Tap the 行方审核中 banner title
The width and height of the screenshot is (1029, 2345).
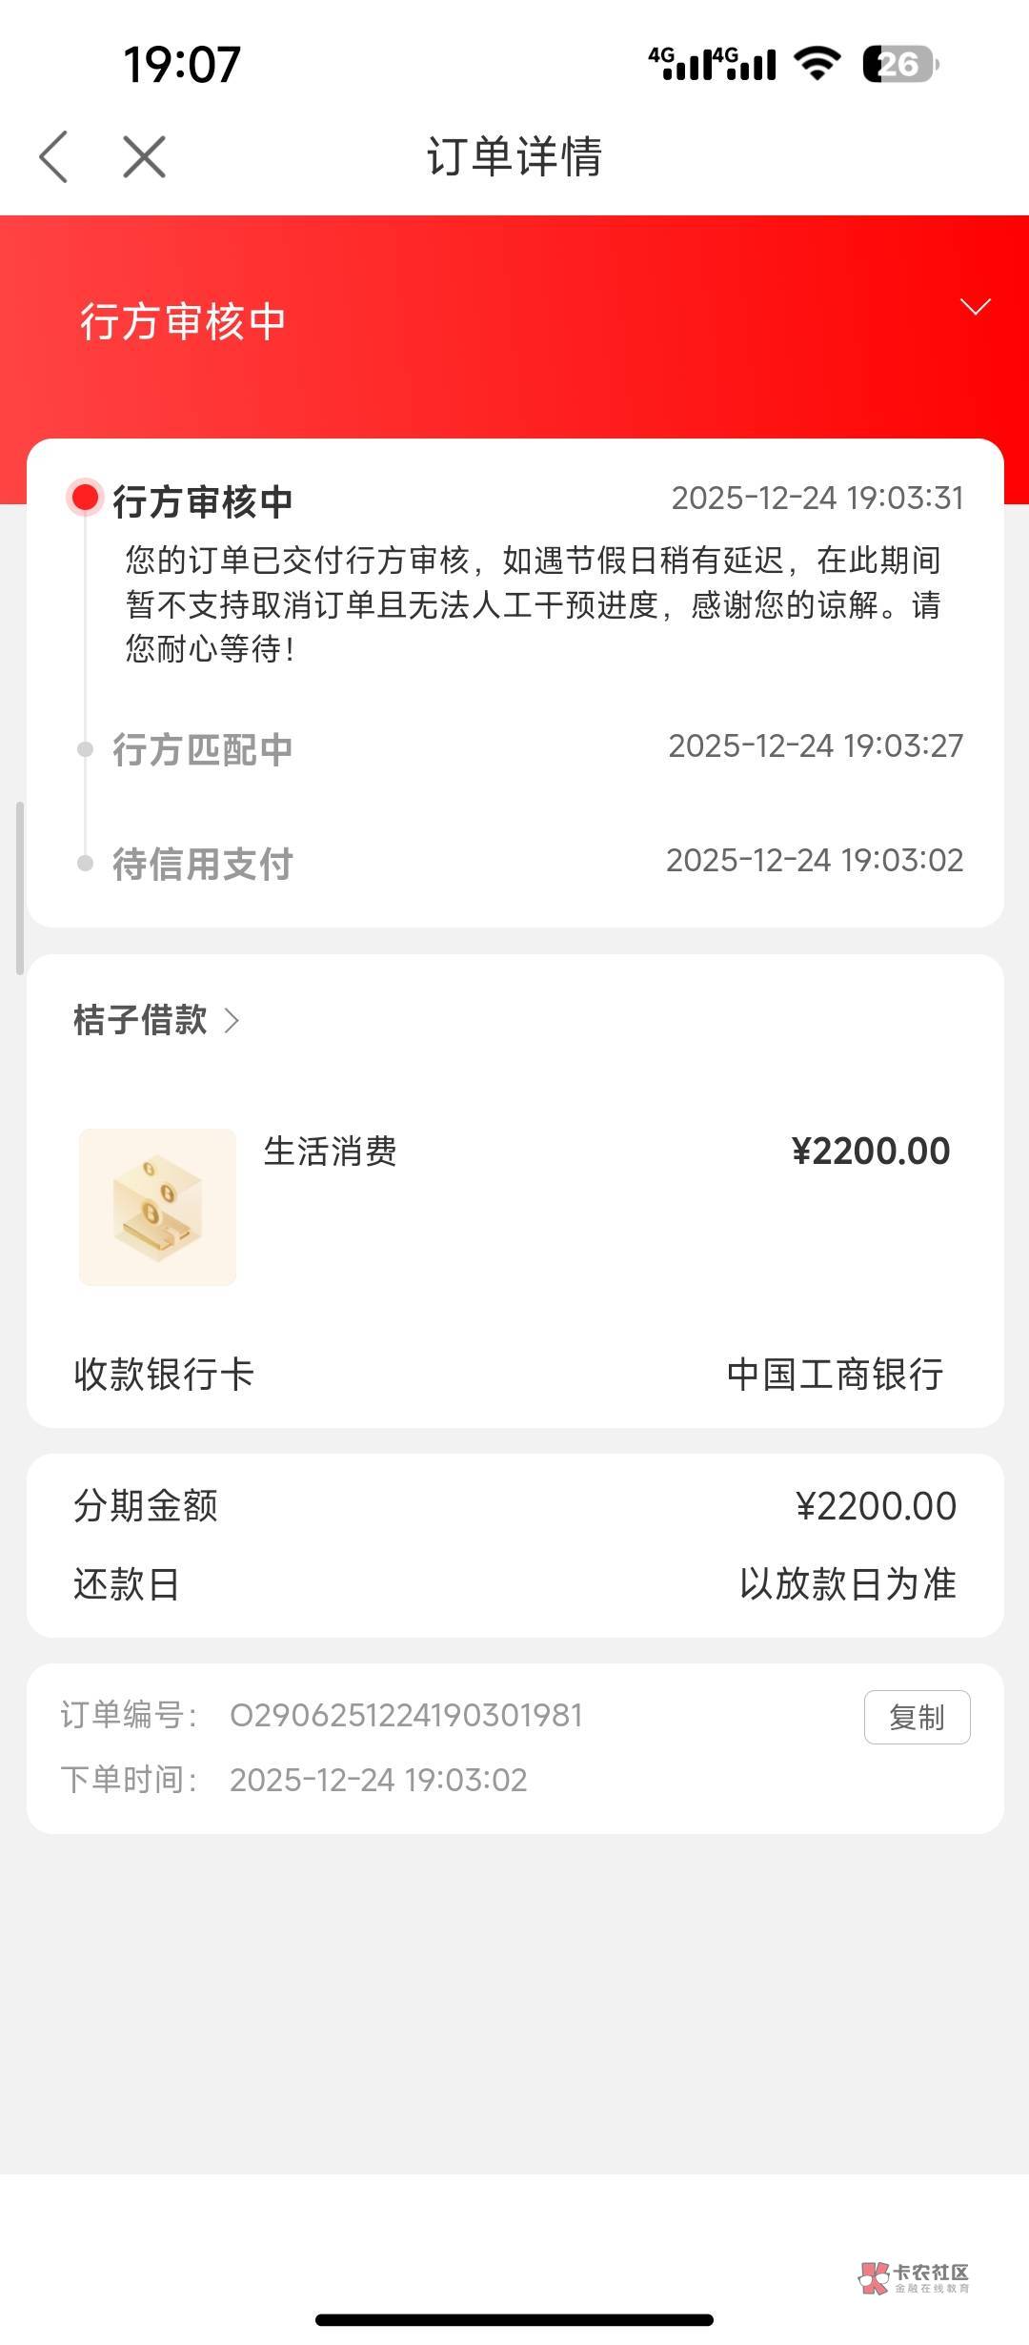pos(183,322)
